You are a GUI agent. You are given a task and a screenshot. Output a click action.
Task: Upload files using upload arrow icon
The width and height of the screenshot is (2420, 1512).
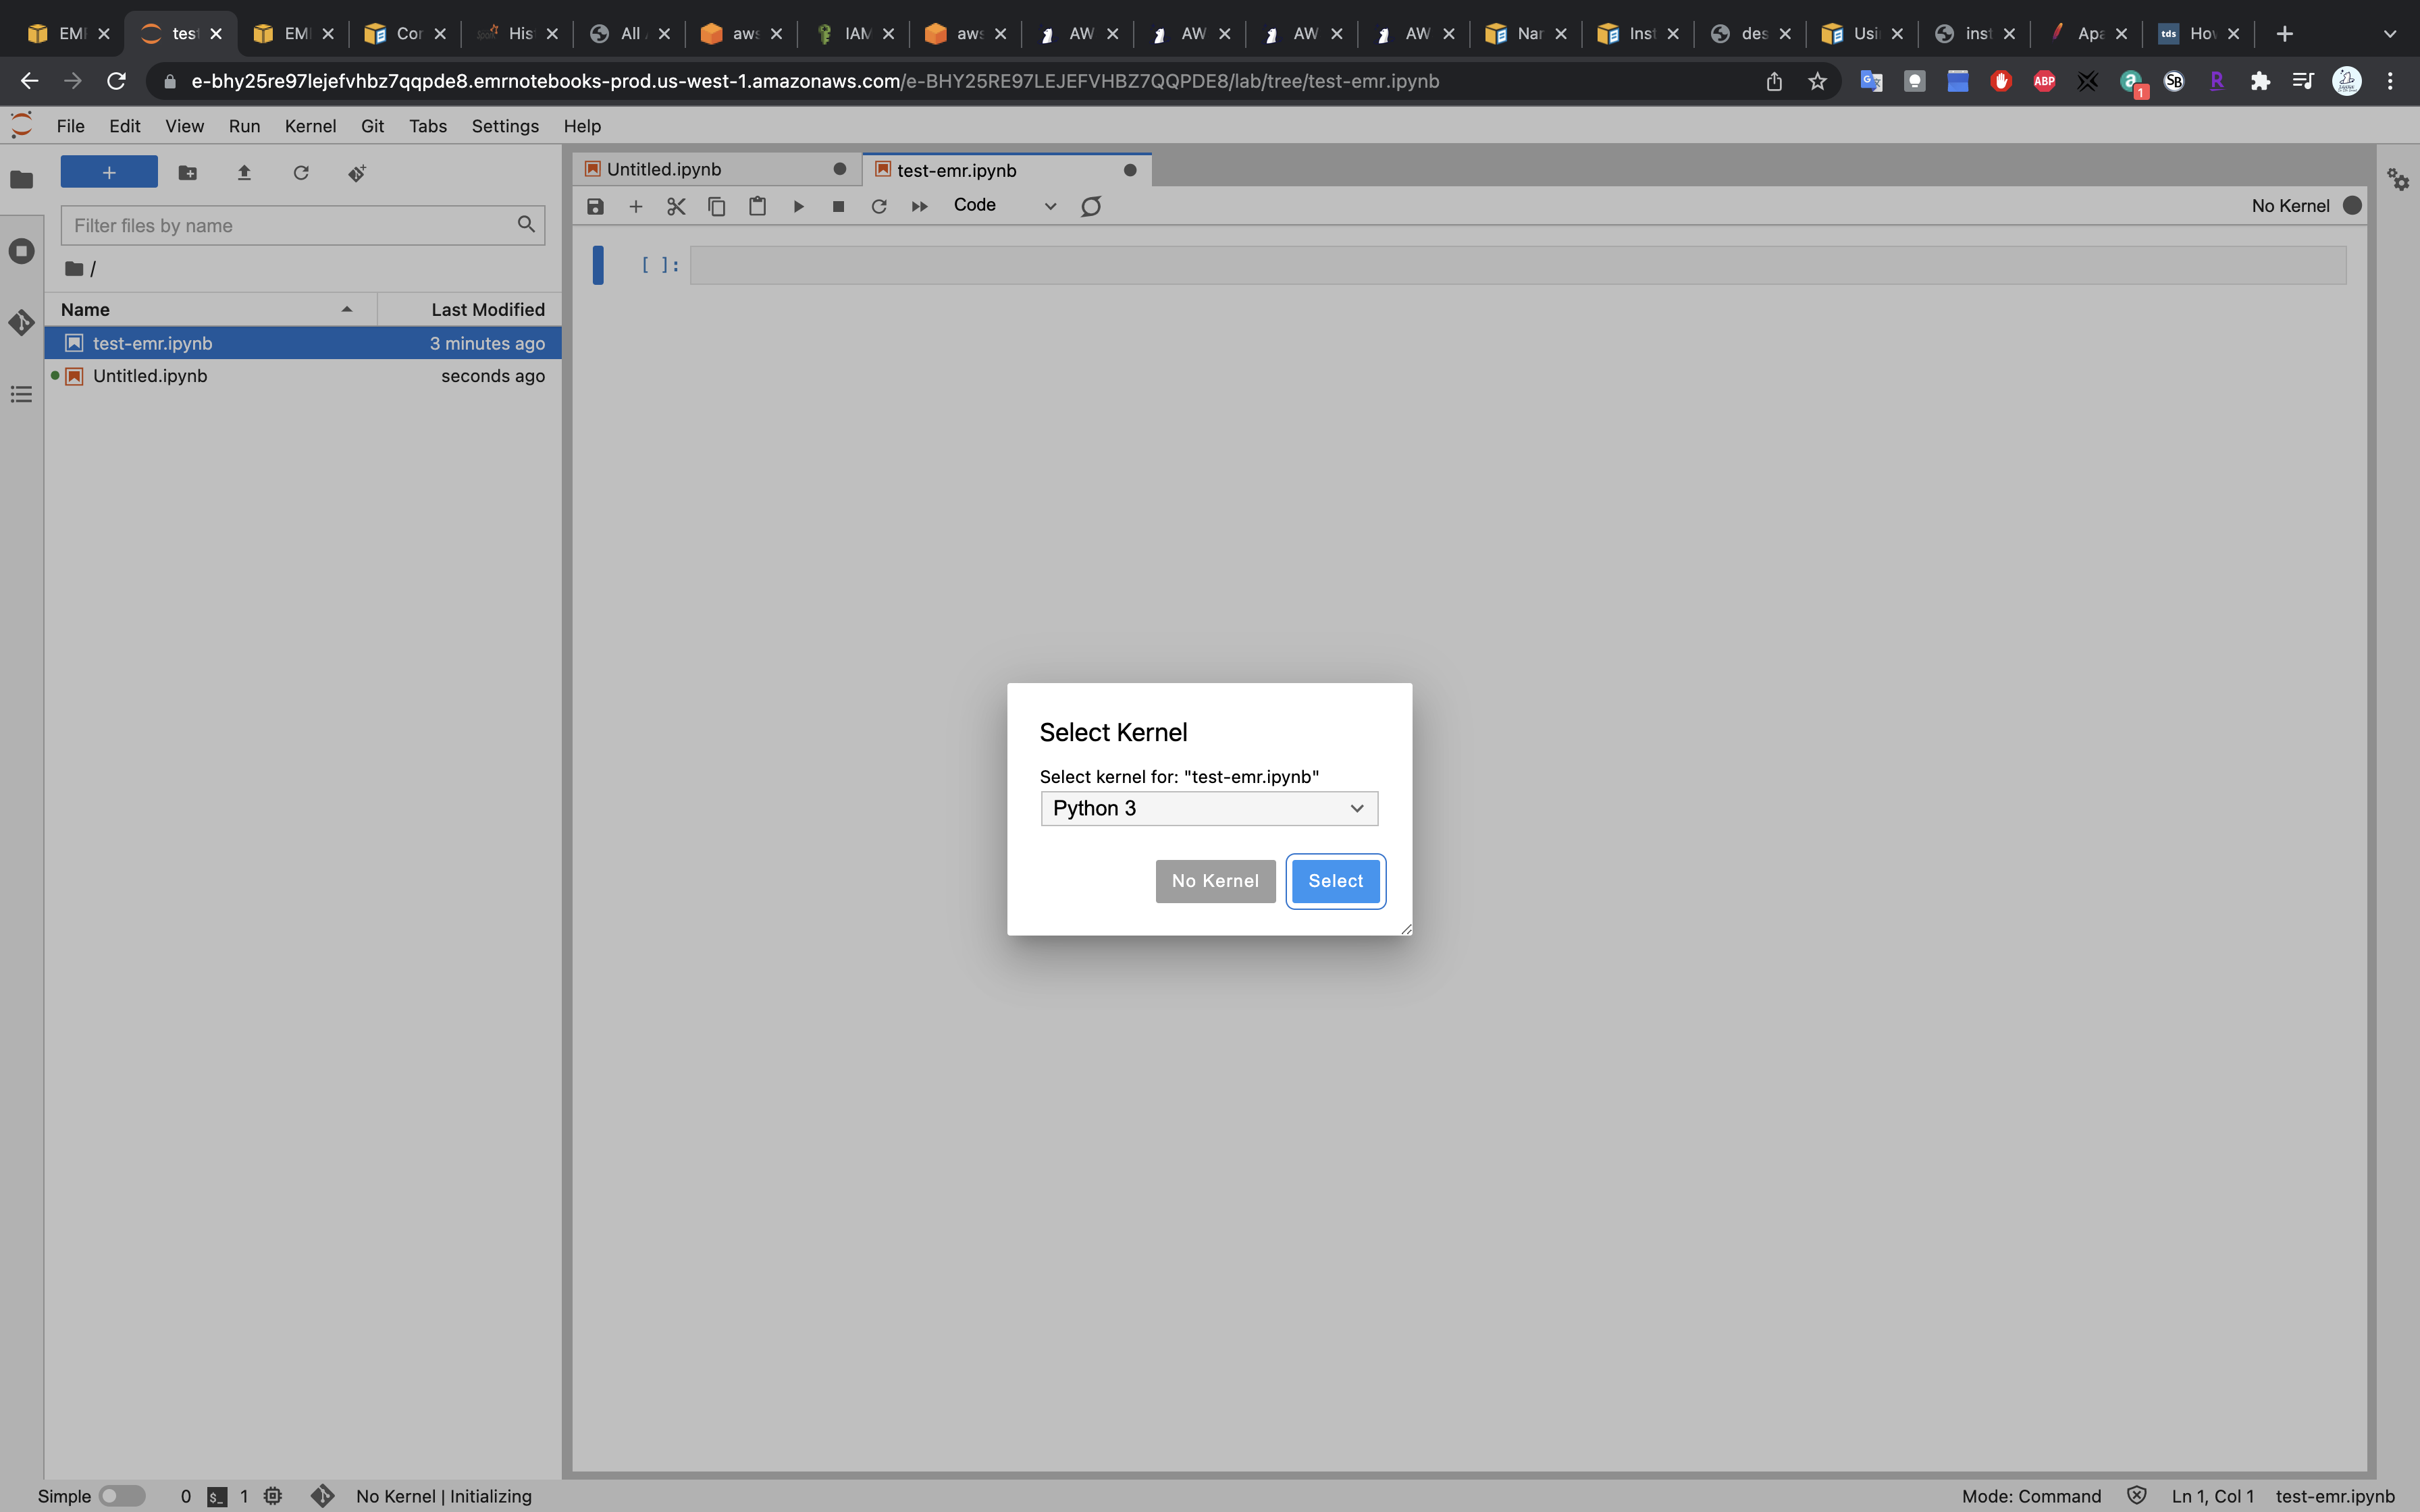[x=244, y=173]
